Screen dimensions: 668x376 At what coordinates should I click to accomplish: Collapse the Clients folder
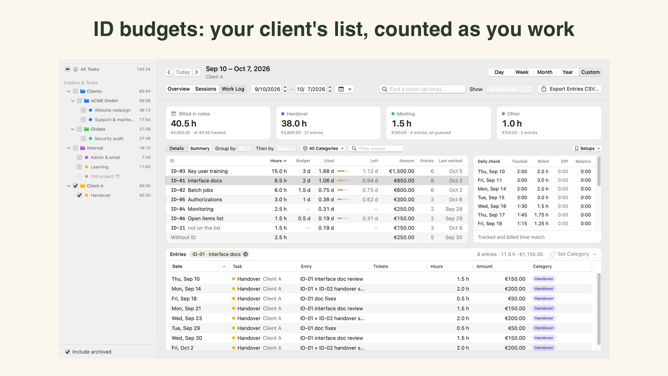point(69,91)
